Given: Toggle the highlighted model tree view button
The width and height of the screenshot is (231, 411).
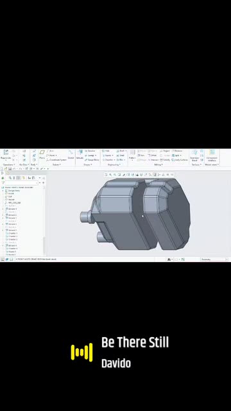Looking at the screenshot, I should 18,178.
